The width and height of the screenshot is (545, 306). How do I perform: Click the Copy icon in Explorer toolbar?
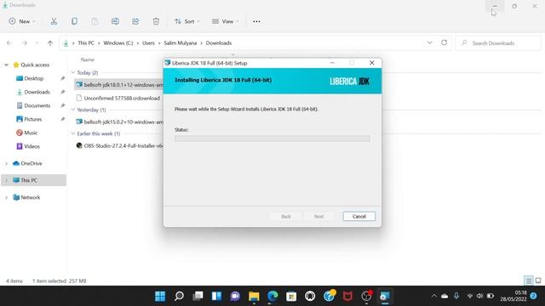coord(74,21)
